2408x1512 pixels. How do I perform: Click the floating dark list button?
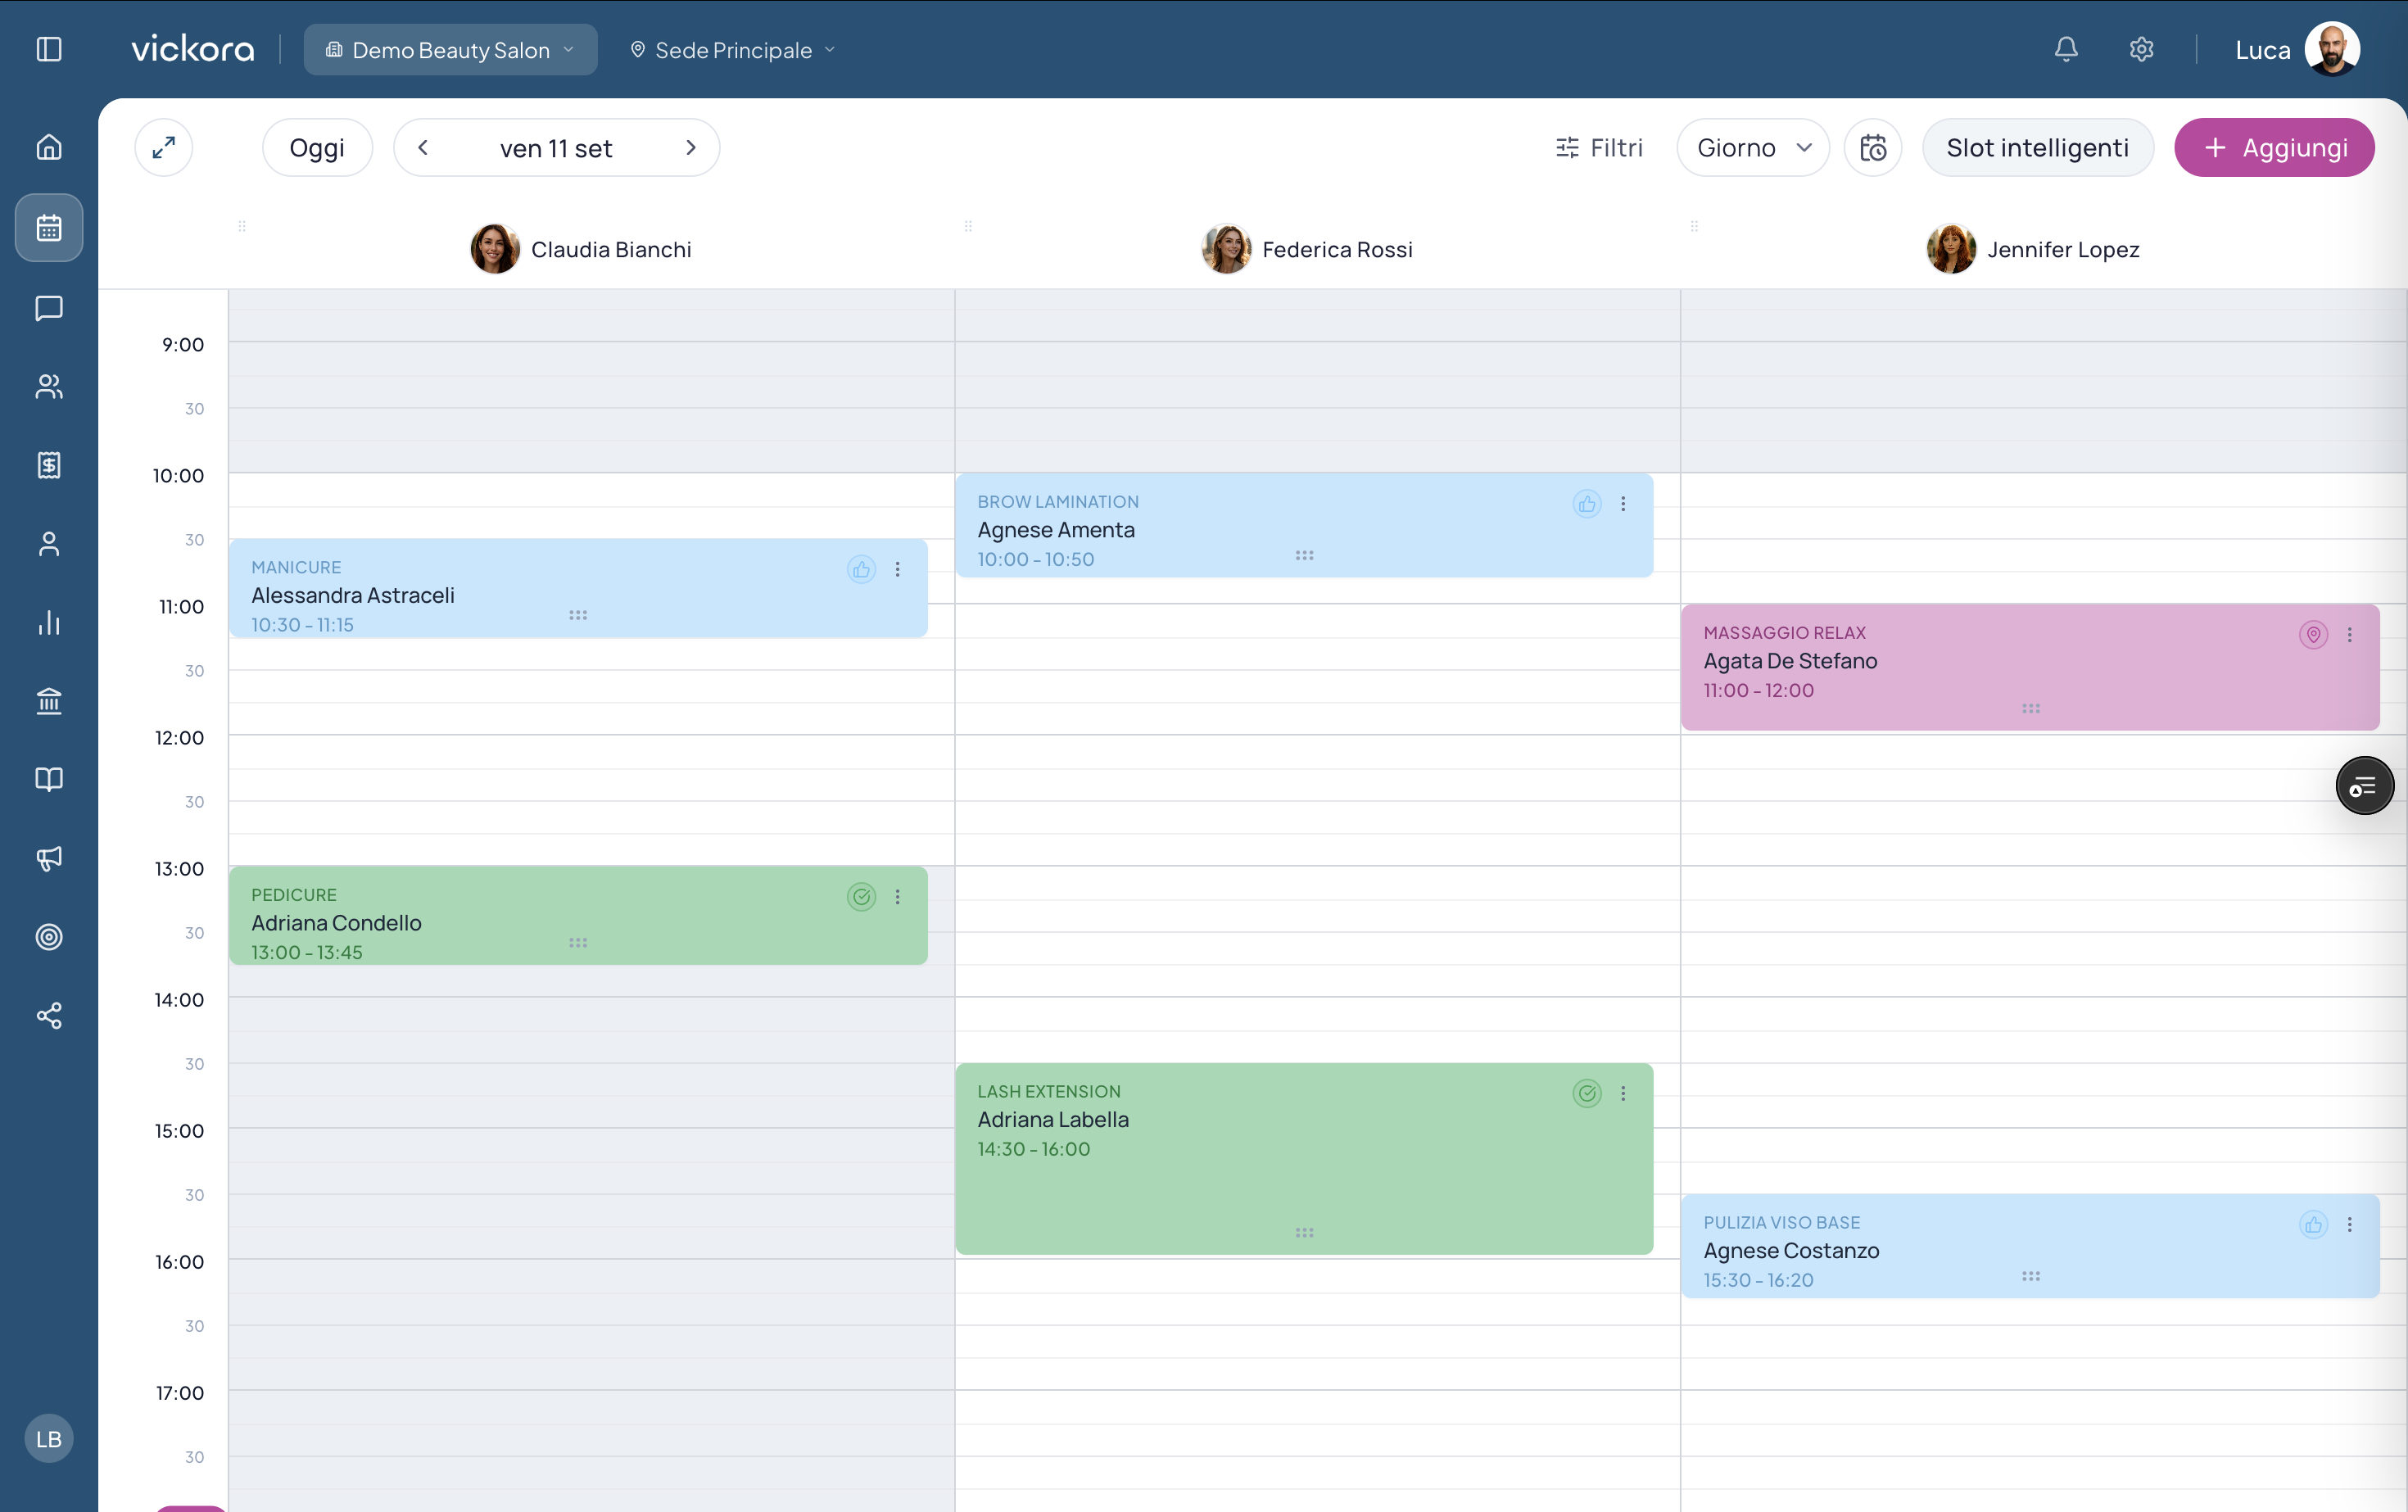coord(2364,786)
